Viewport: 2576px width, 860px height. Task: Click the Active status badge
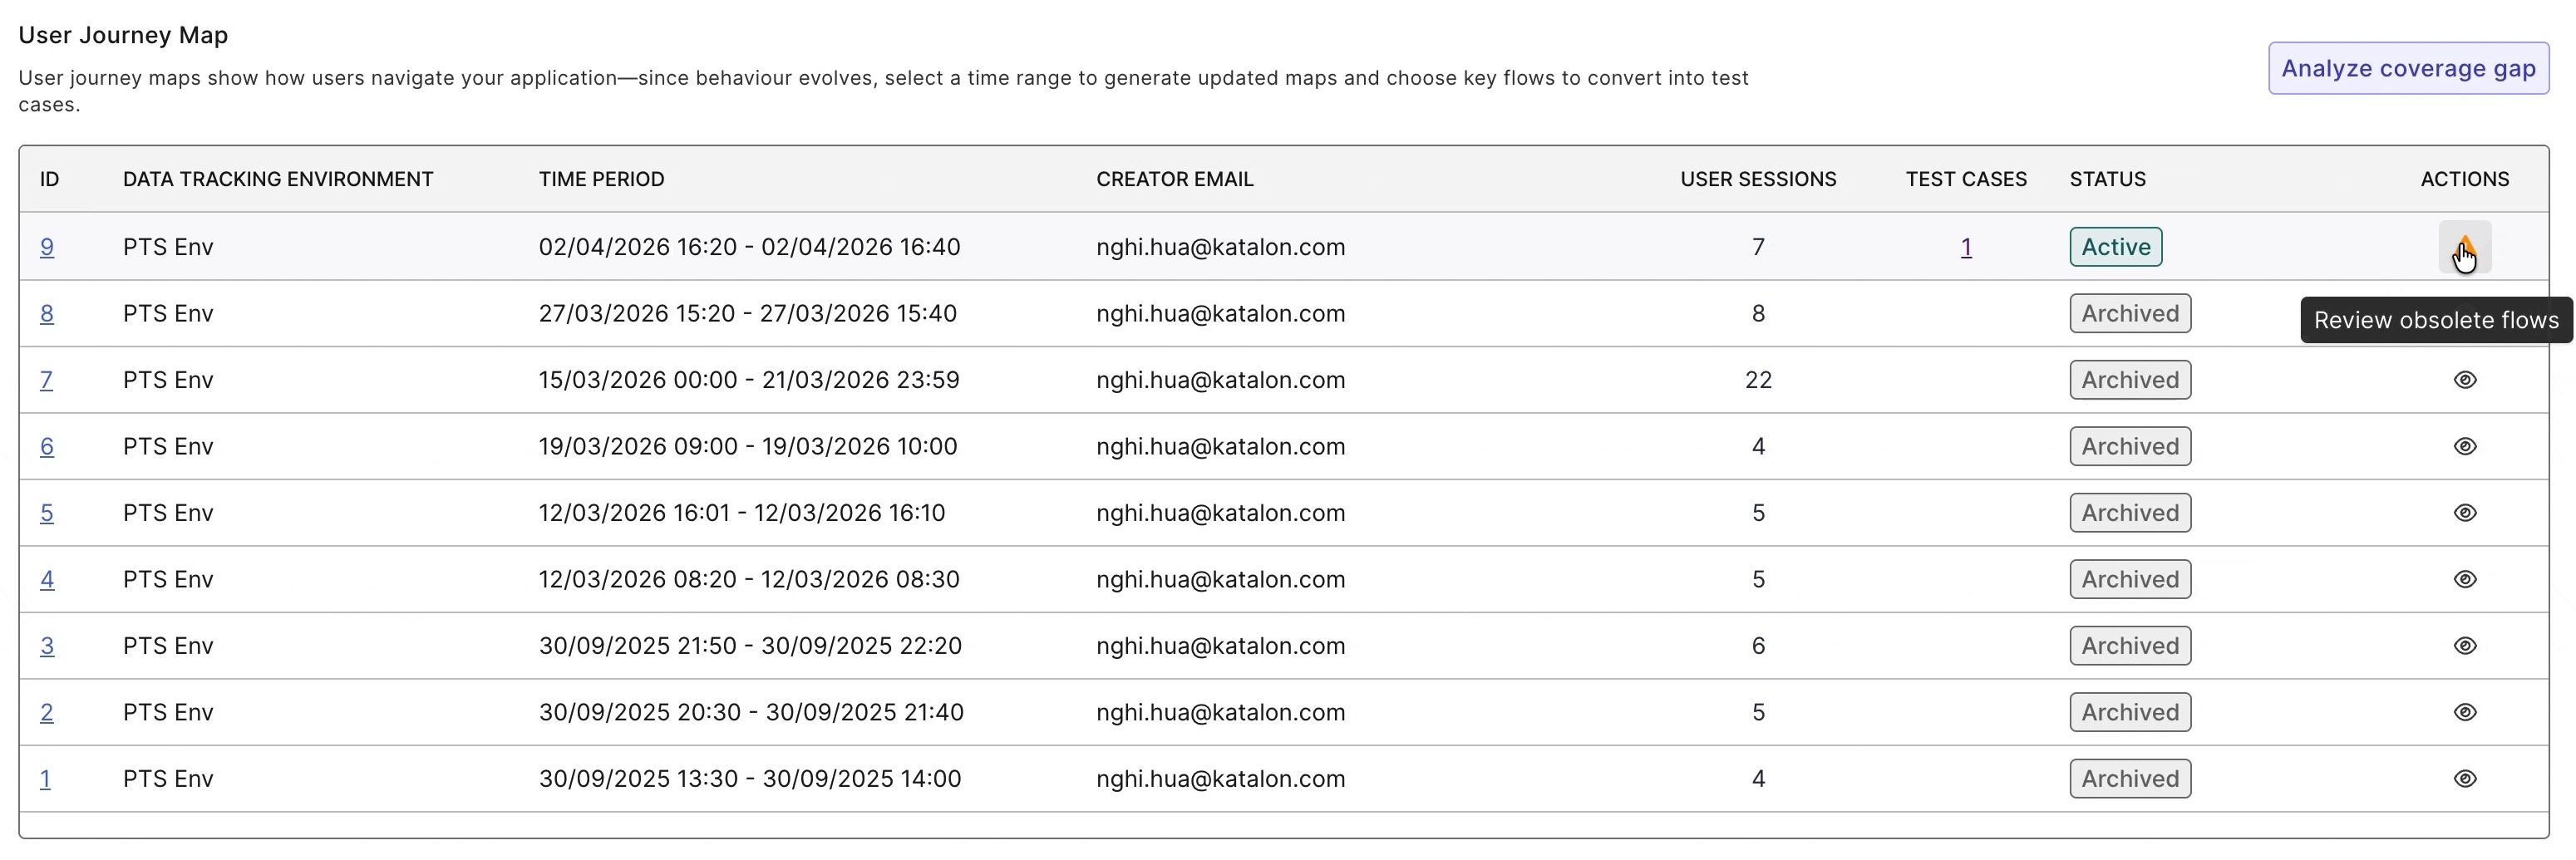2115,247
